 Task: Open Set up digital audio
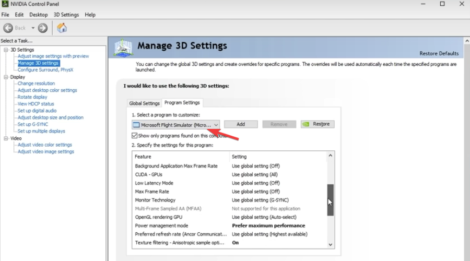click(x=37, y=111)
